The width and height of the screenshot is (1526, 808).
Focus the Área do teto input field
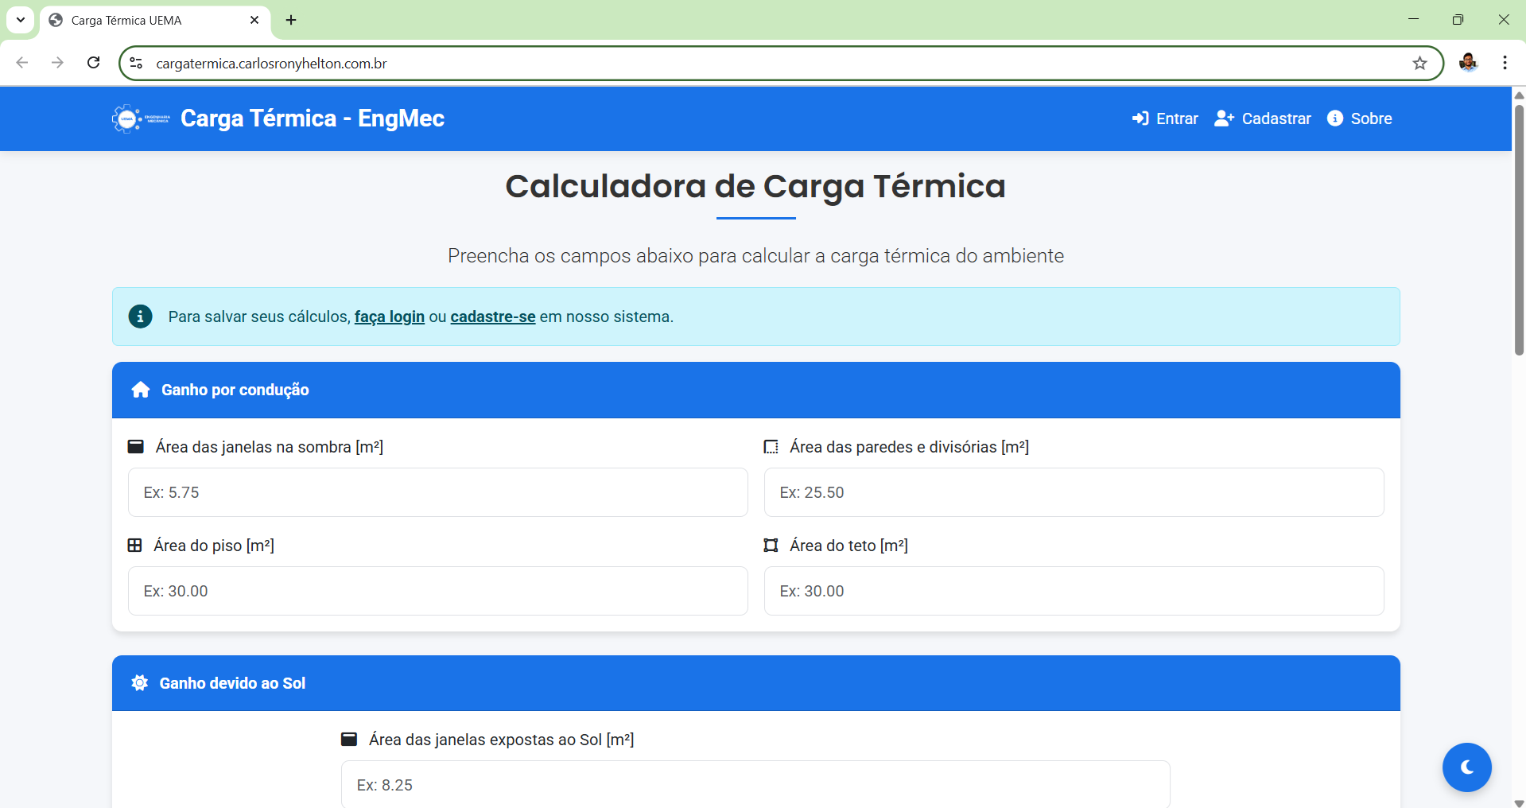coord(1074,591)
